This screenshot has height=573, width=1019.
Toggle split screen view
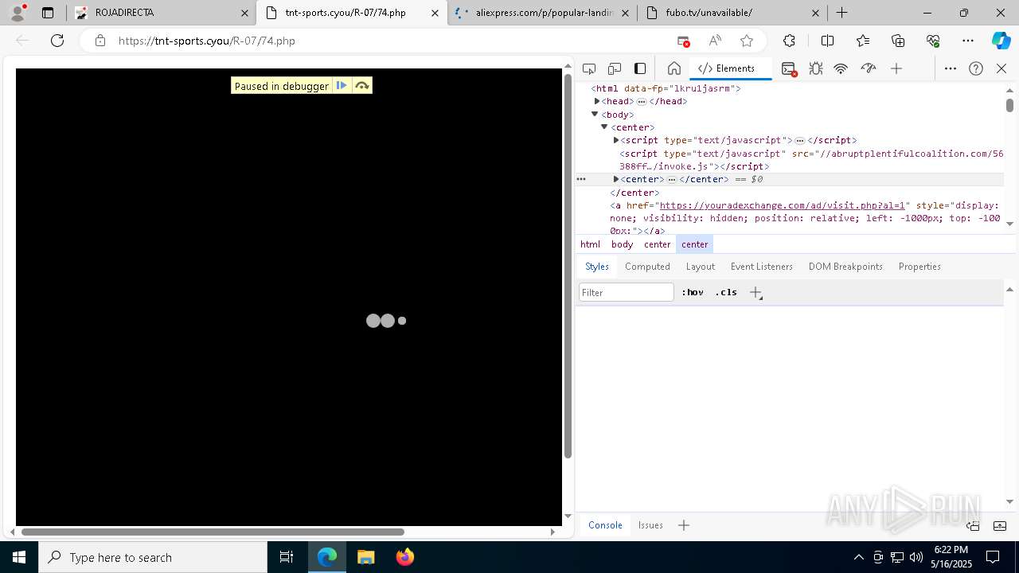tap(827, 41)
